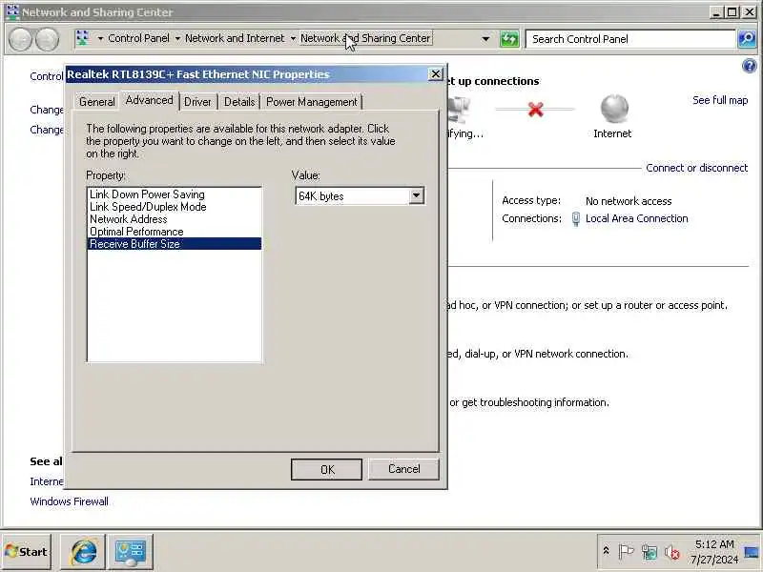The width and height of the screenshot is (763, 572).
Task: Expand the address bar root dropdown arrow
Action: click(x=100, y=38)
